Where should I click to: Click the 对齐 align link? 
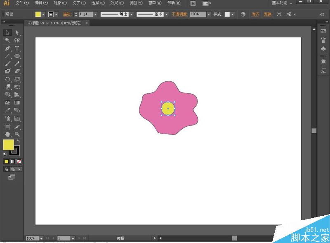[x=255, y=14]
